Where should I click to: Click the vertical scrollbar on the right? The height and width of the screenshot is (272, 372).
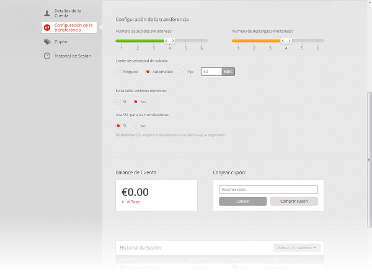pyautogui.click(x=369, y=159)
